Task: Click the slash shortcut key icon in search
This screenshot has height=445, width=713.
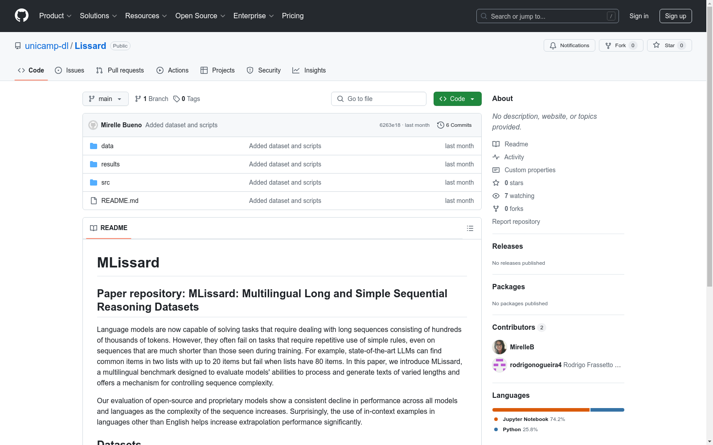Action: click(611, 16)
